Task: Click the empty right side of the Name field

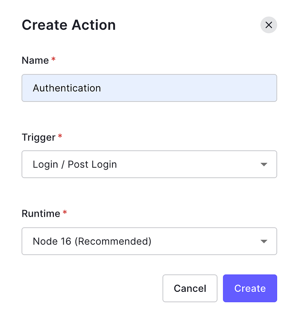Action: (223, 88)
